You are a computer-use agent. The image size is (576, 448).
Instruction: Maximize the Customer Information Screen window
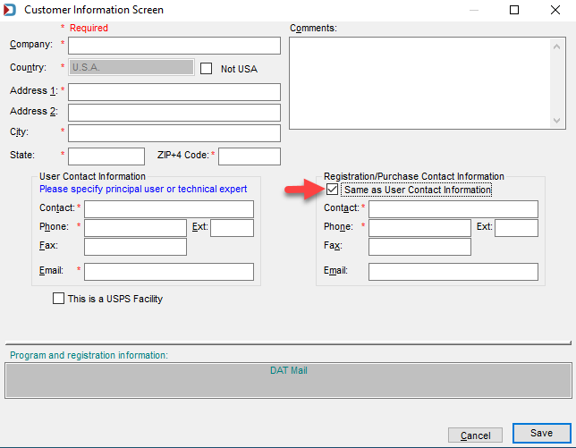tap(514, 10)
